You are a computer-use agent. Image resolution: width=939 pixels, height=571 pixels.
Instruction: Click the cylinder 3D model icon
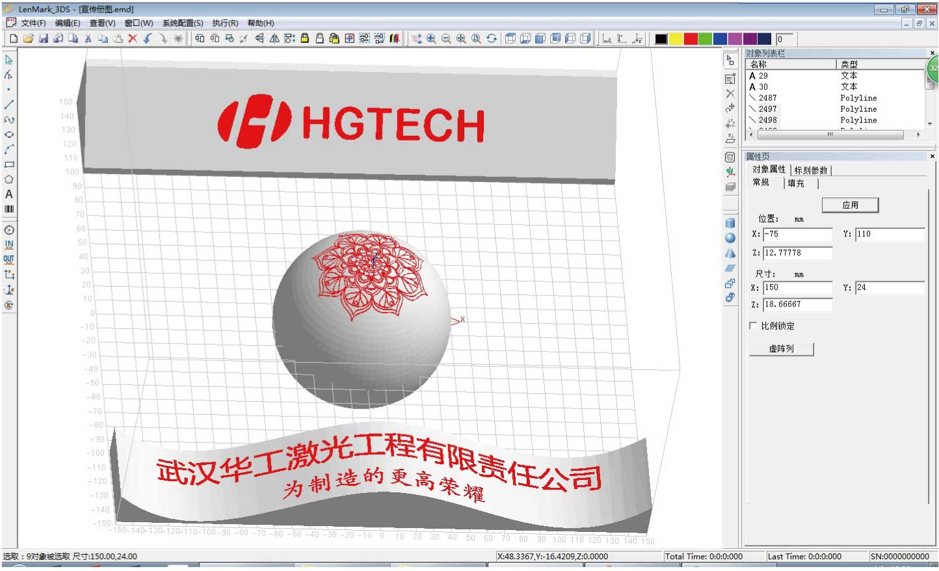pyautogui.click(x=730, y=223)
